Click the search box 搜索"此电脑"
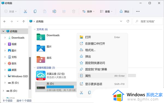Viewport: 164px width, 103px height. [148, 21]
